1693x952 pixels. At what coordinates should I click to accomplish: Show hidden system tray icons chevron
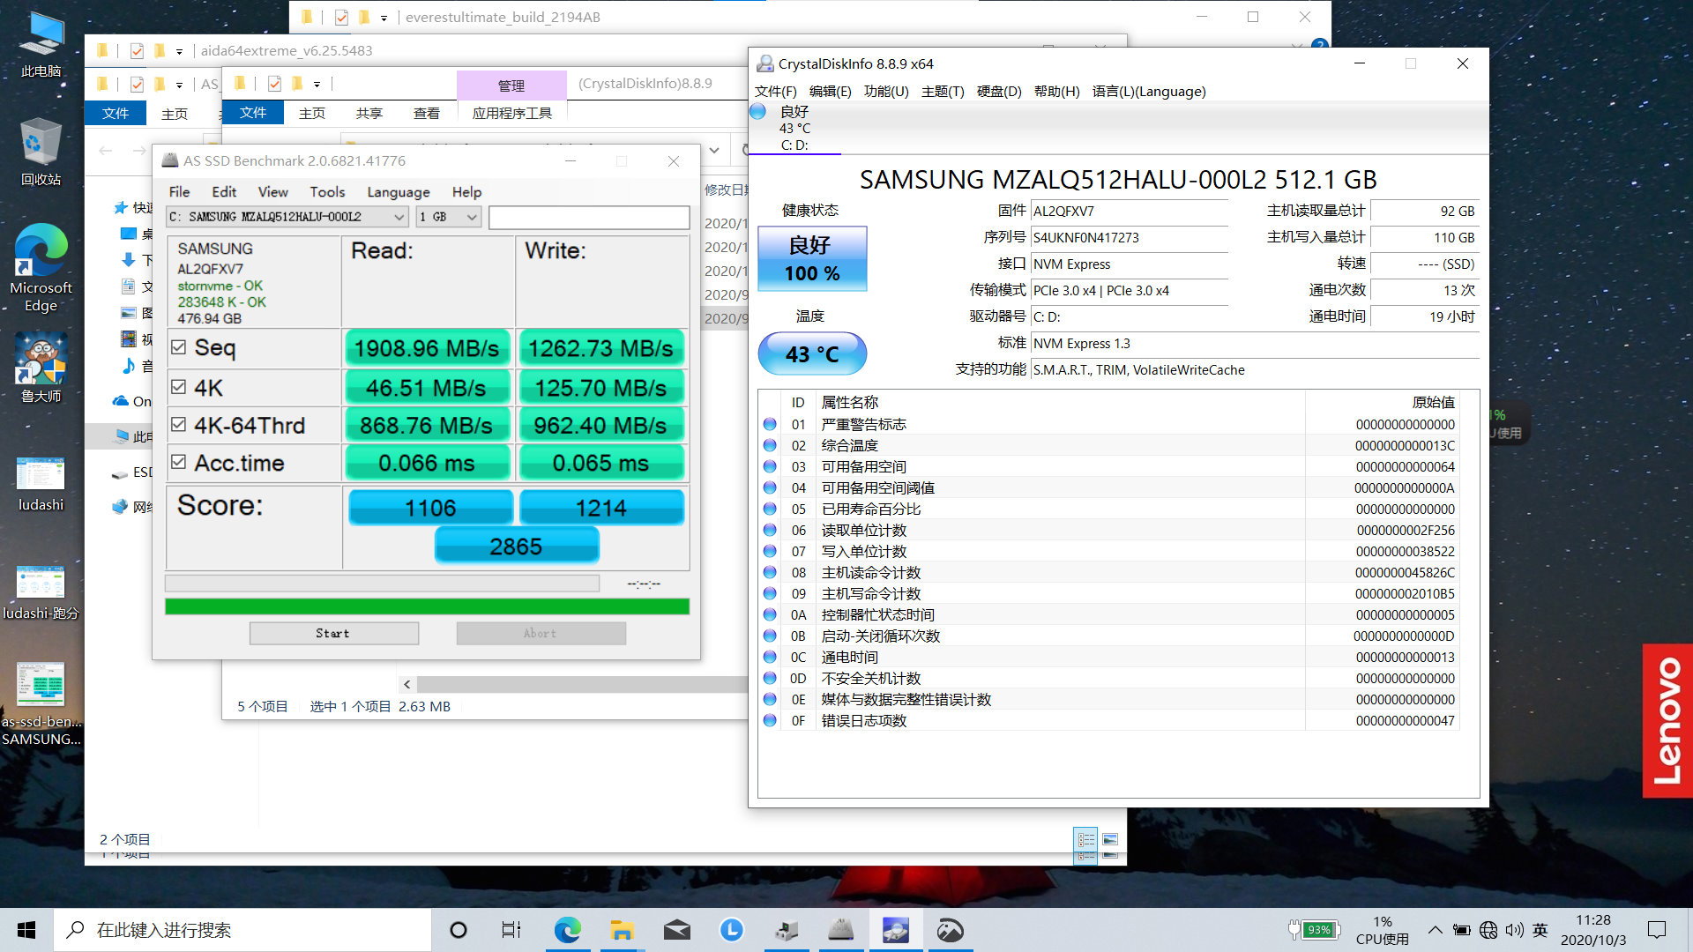pos(1435,930)
